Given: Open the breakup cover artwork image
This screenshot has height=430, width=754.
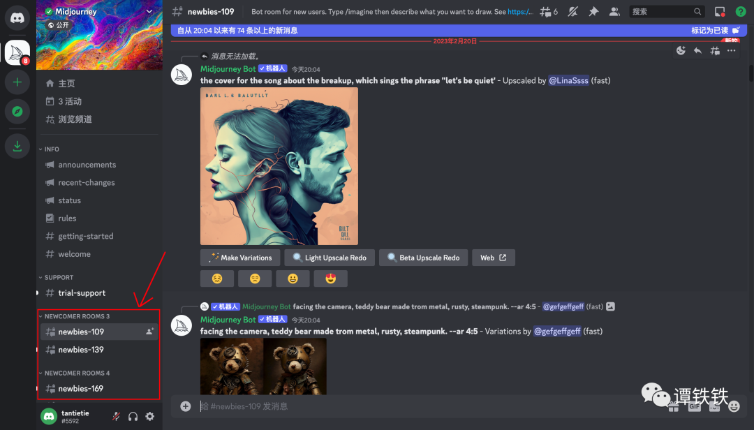Looking at the screenshot, I should (x=279, y=166).
